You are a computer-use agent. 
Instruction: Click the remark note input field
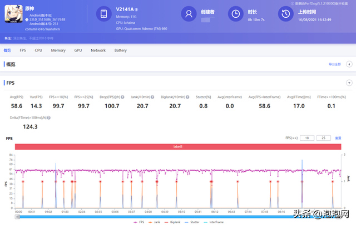[33, 38]
